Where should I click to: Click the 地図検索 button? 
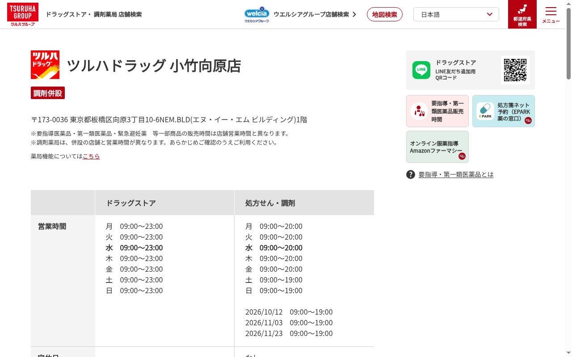pos(385,14)
